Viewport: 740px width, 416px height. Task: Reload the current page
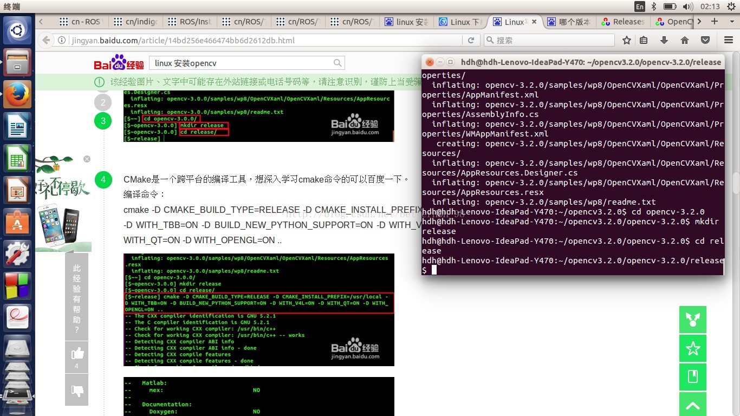click(471, 40)
